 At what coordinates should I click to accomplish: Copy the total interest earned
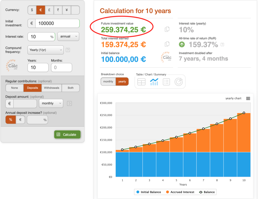(167, 44)
